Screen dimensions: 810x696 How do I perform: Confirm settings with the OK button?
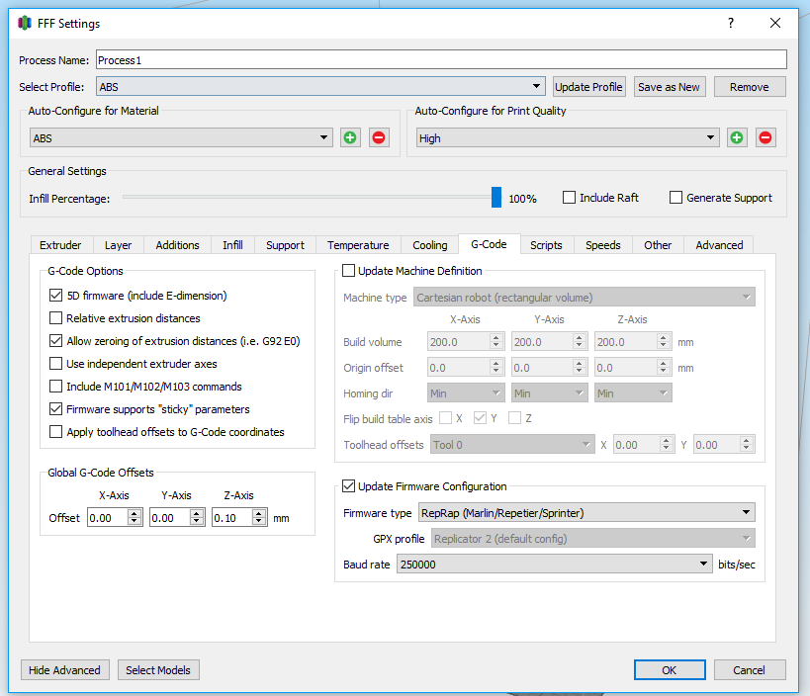[670, 669]
